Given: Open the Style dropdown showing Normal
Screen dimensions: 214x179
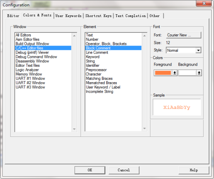Looking at the screenshot, I should 183,50.
